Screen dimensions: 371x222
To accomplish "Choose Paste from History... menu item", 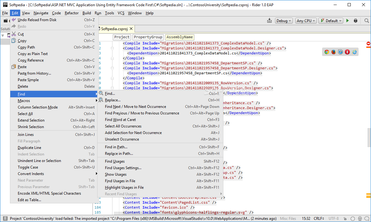I will click(x=54, y=73).
